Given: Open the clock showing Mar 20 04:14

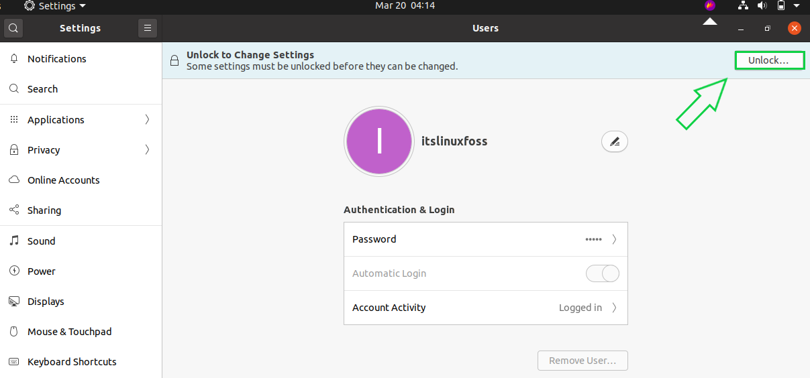Looking at the screenshot, I should [x=405, y=6].
